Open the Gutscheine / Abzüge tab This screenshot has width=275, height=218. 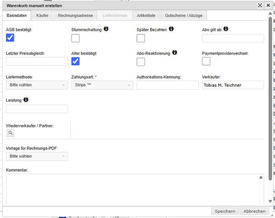pyautogui.click(x=184, y=16)
